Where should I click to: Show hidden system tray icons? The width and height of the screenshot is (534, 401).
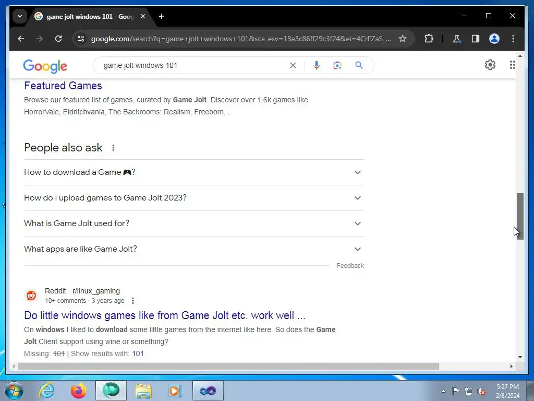(x=443, y=391)
